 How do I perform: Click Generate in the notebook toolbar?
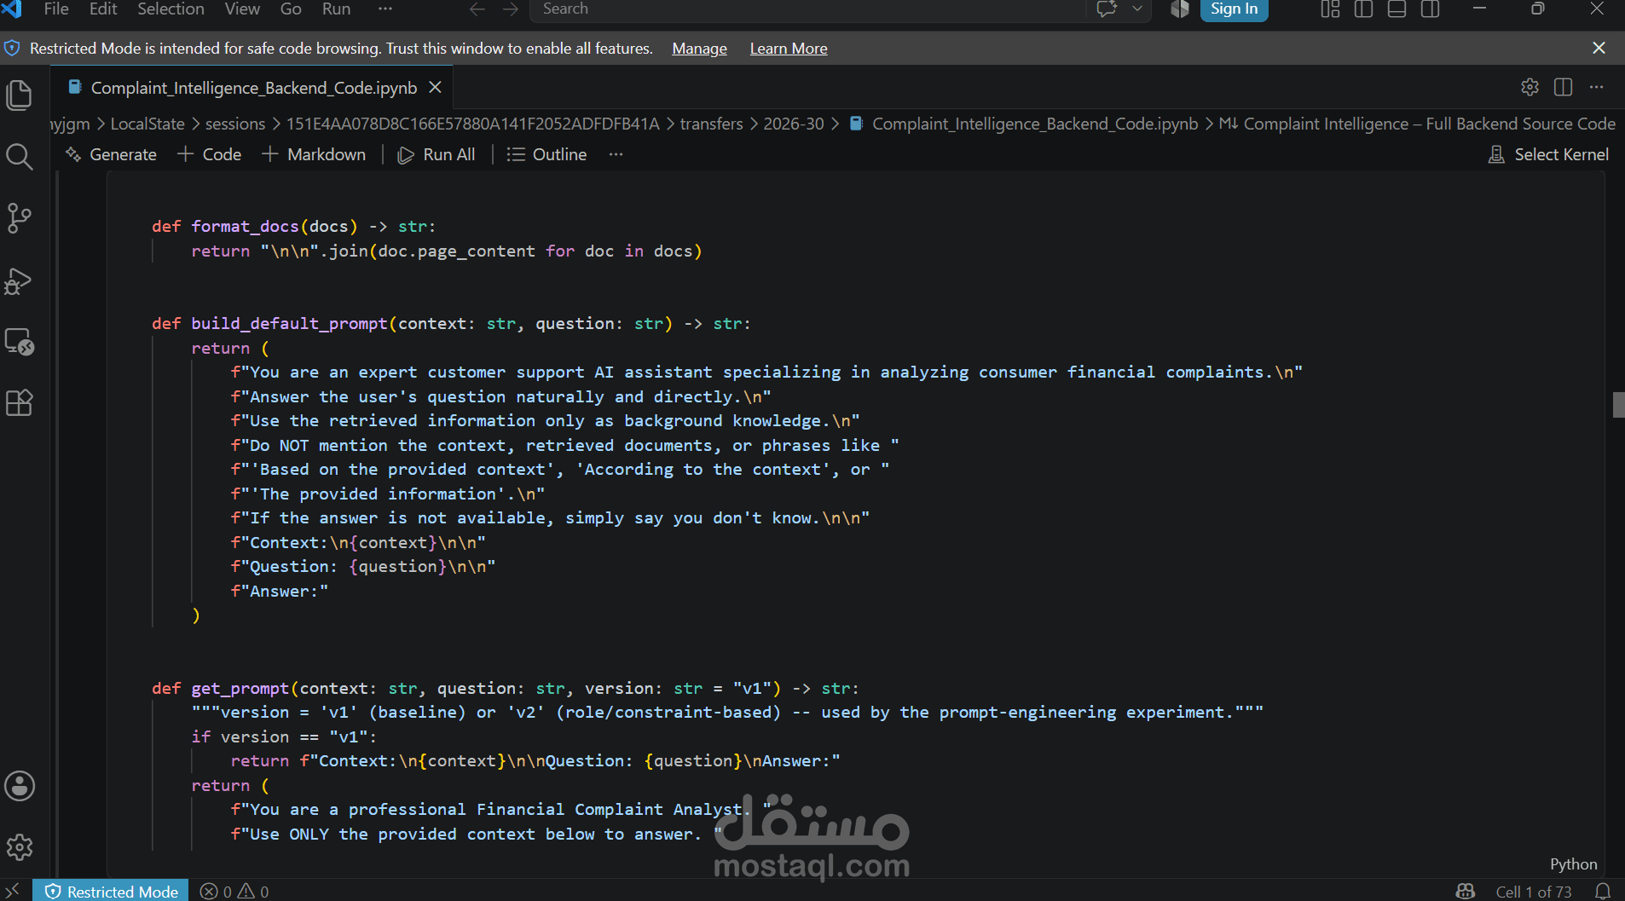click(x=111, y=154)
